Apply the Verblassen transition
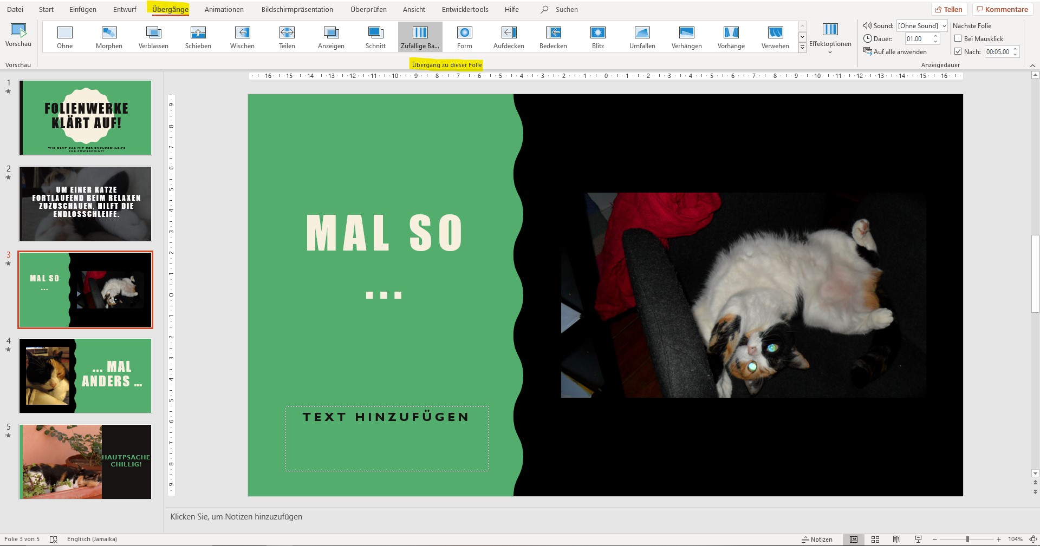Image resolution: width=1040 pixels, height=546 pixels. (153, 37)
